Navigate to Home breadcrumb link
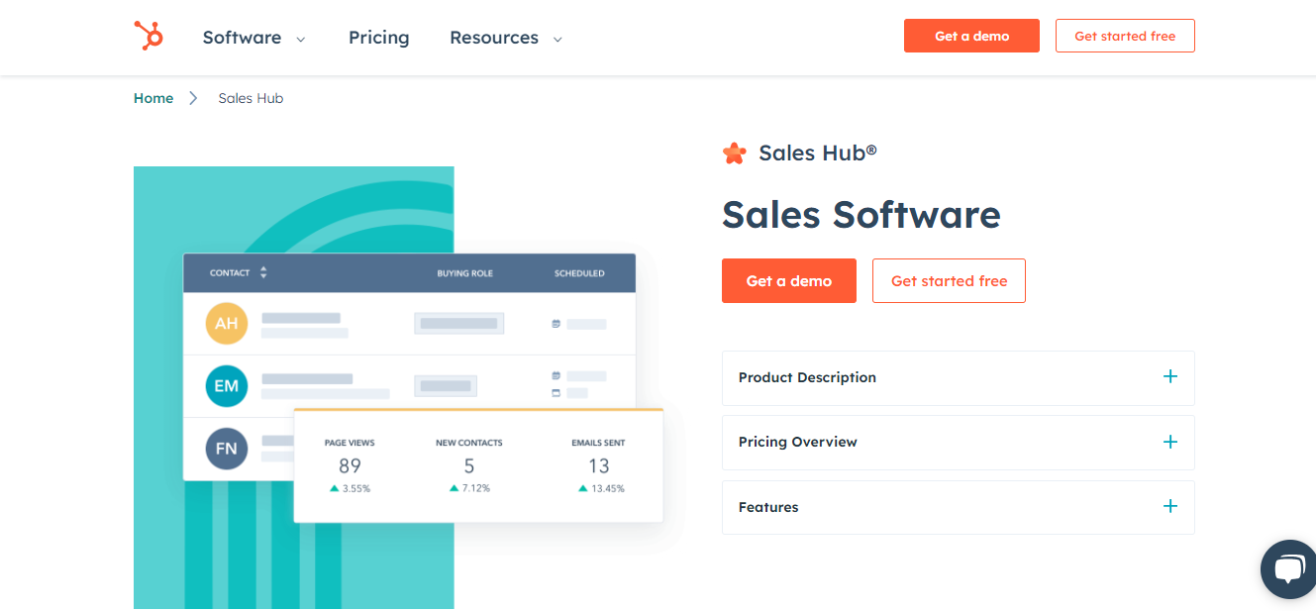1316x611 pixels. [x=153, y=98]
